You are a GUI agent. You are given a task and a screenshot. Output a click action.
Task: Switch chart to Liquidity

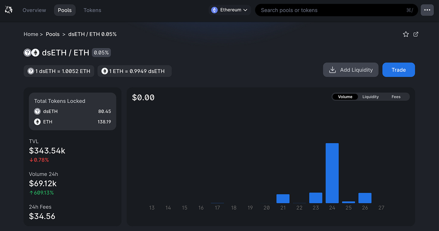[x=371, y=97]
